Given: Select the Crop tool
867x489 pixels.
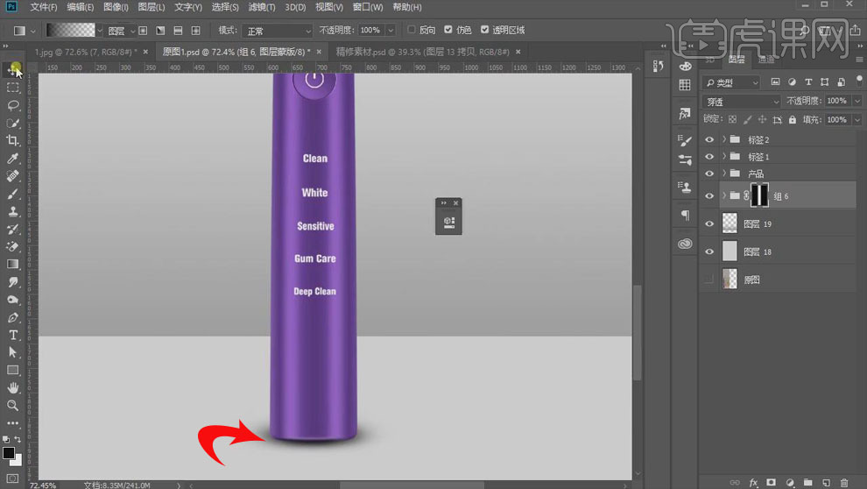Looking at the screenshot, I should coord(13,141).
